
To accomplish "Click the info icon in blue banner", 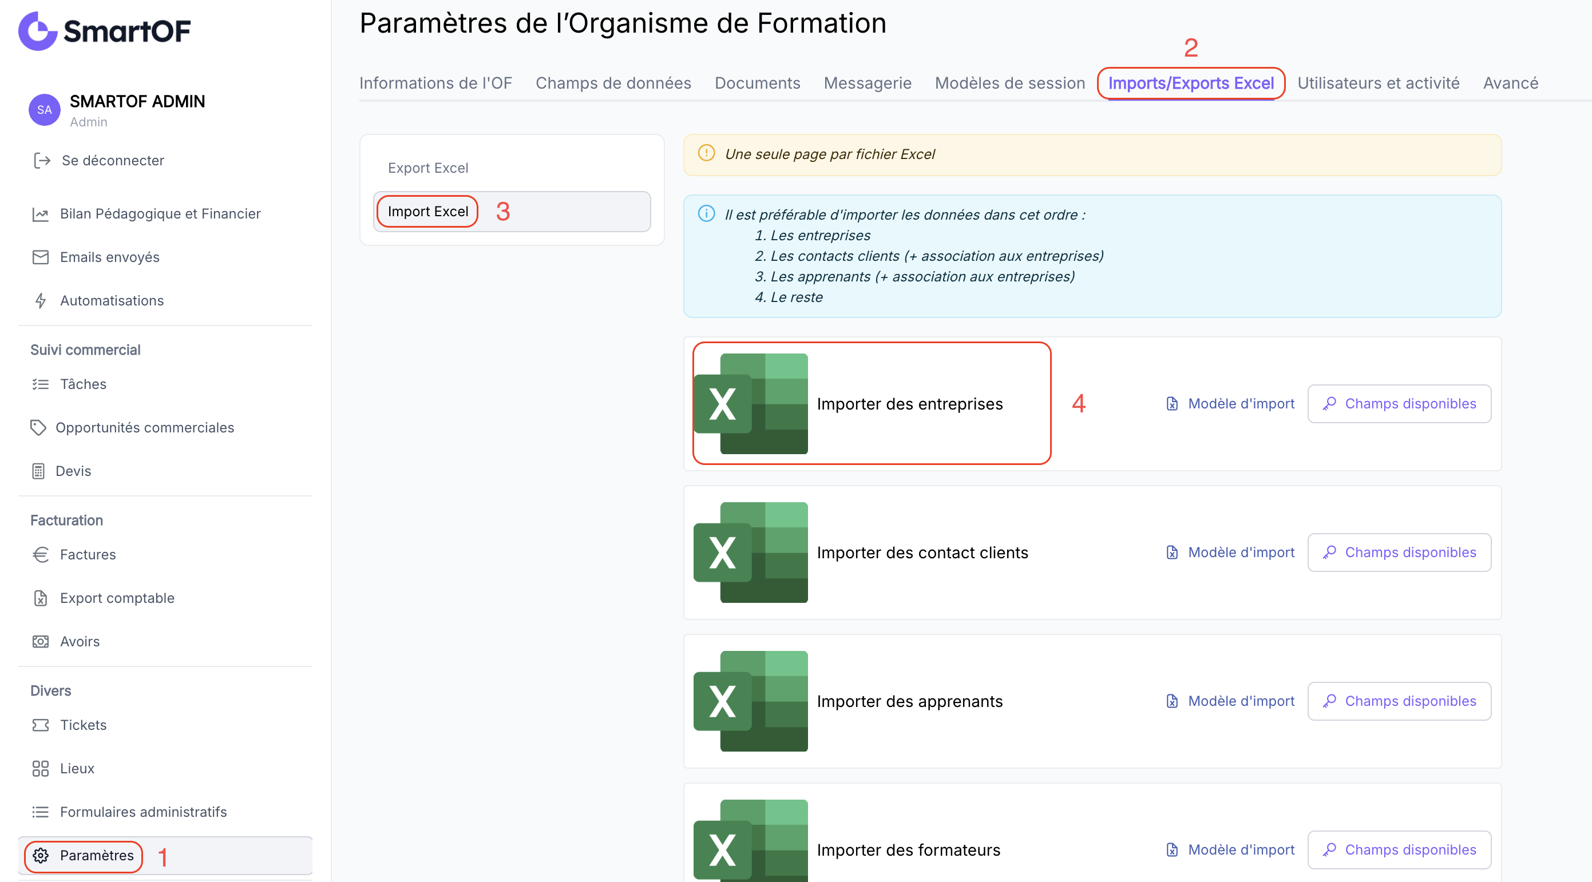I will pyautogui.click(x=706, y=214).
